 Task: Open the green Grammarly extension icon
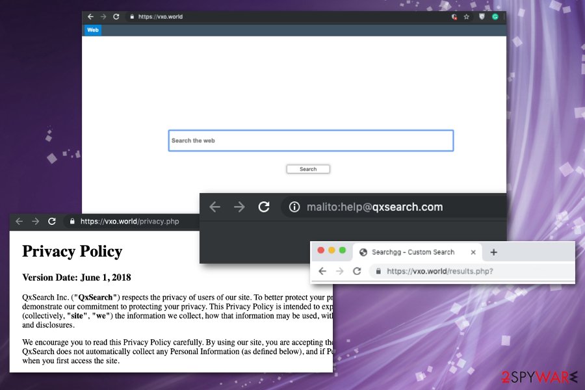(x=495, y=17)
